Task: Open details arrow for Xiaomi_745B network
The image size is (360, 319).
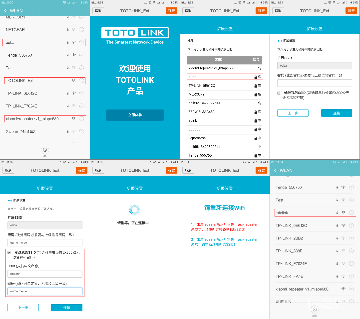Action: 82,131
